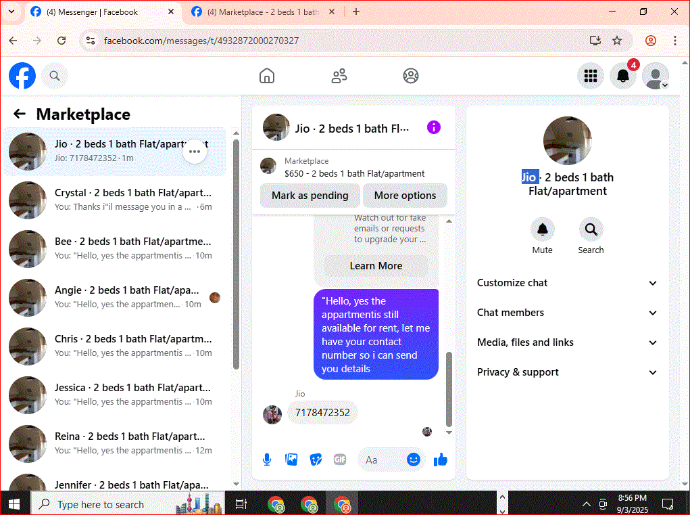Click the message text field Aa
This screenshot has width=690, height=515.
[x=381, y=460]
